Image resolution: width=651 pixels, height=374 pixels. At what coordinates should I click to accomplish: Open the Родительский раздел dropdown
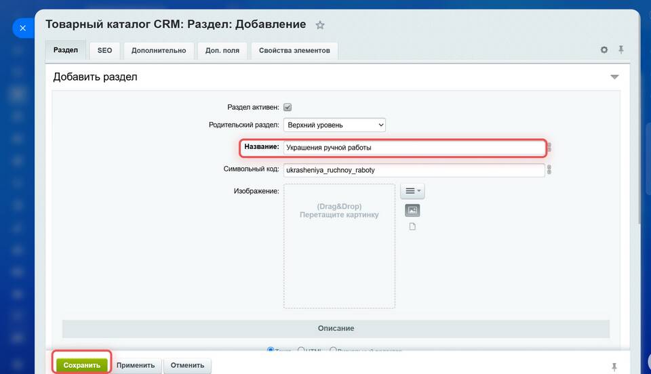coord(334,125)
